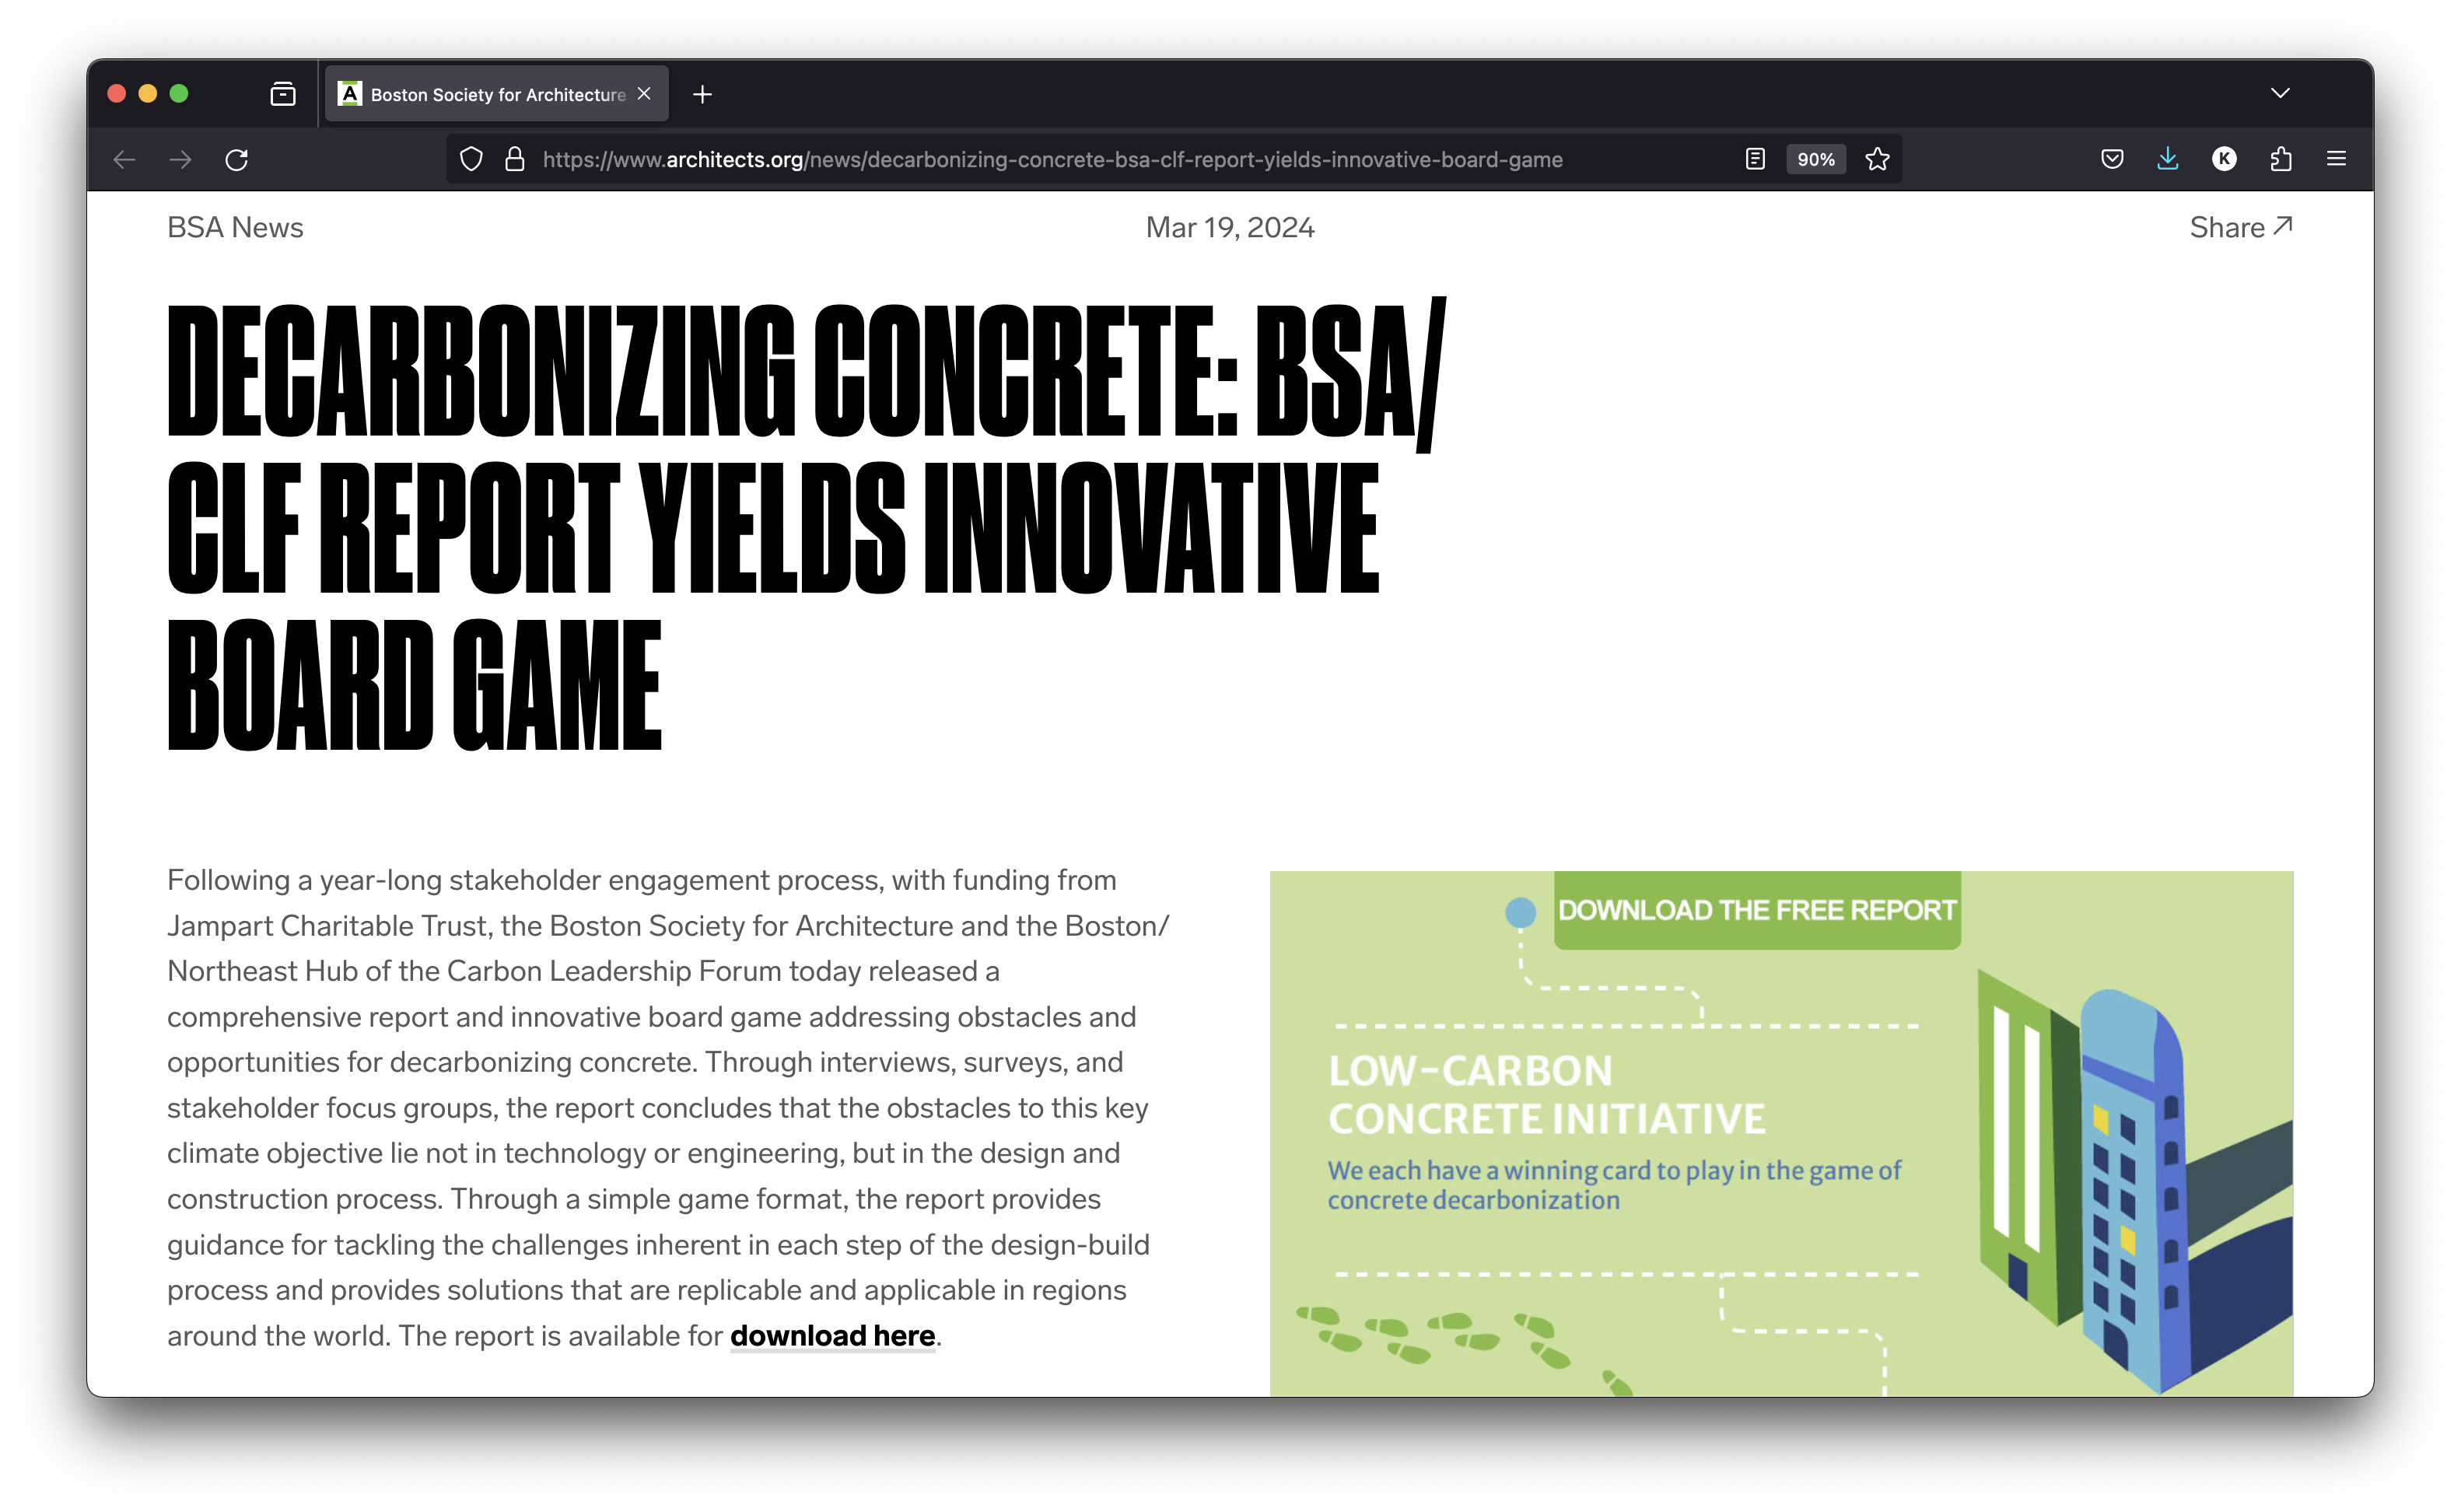The image size is (2461, 1512).
Task: Open the Extensions puzzle icon
Action: (x=2281, y=160)
